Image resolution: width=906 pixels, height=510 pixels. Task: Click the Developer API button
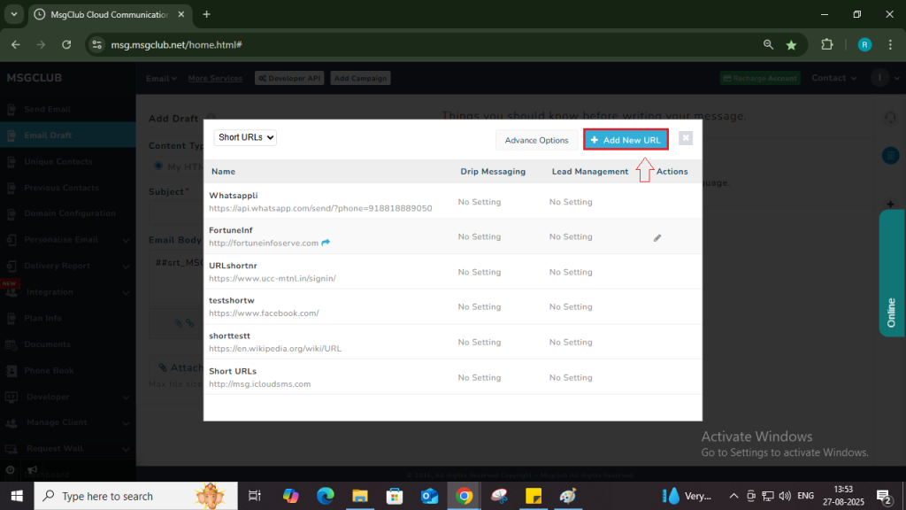point(289,78)
